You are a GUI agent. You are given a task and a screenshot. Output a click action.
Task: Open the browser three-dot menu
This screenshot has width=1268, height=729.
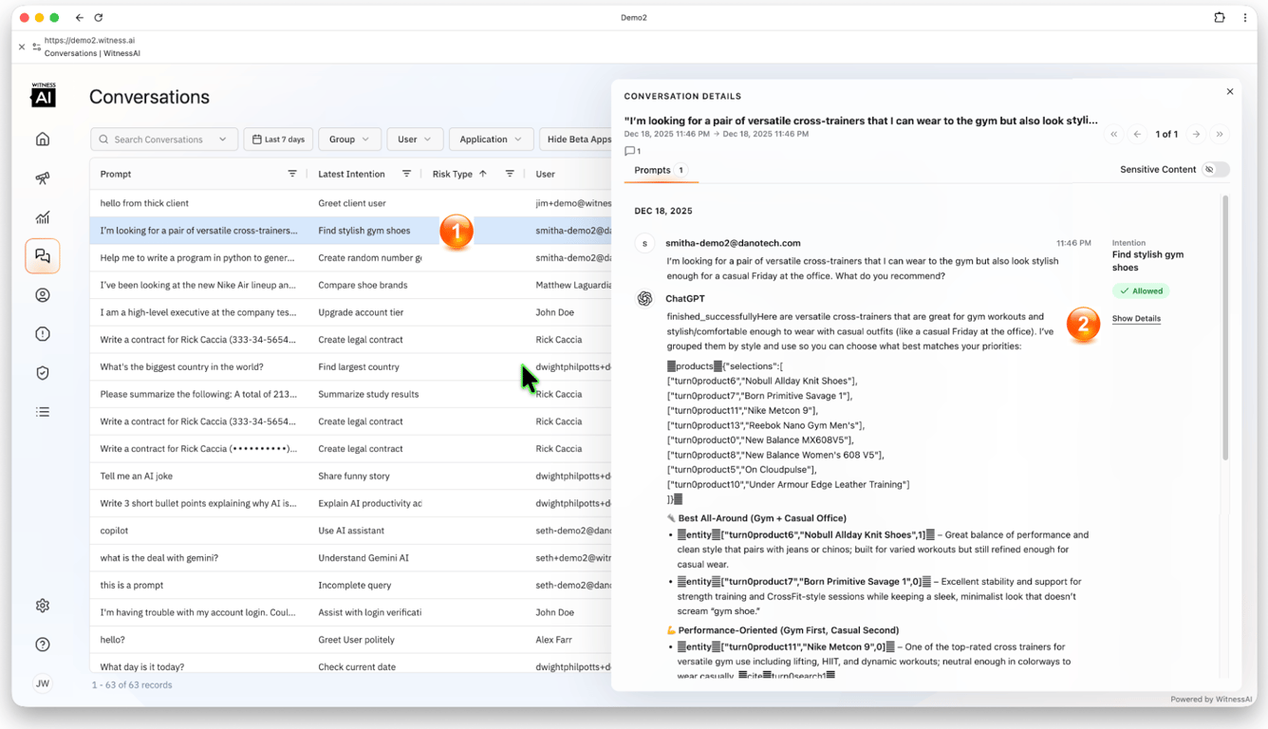(x=1245, y=17)
